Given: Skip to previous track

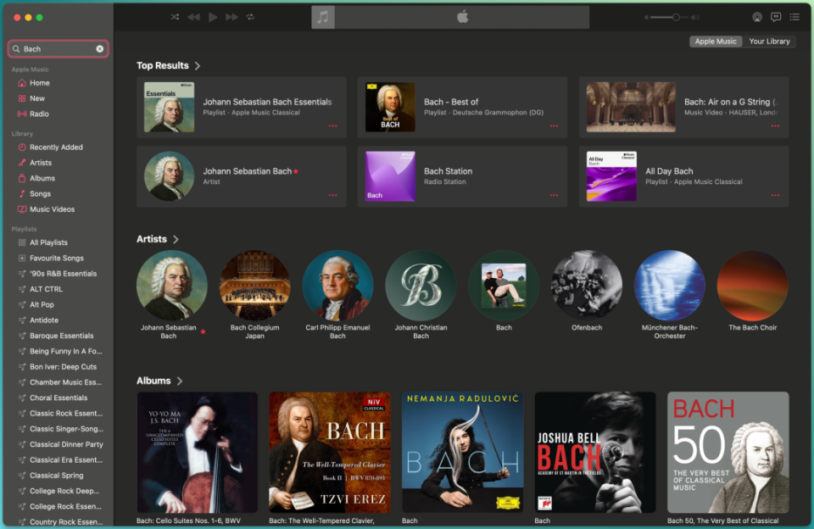Looking at the screenshot, I should pyautogui.click(x=193, y=17).
